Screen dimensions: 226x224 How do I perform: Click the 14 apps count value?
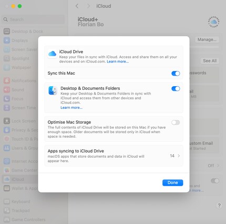(x=172, y=156)
